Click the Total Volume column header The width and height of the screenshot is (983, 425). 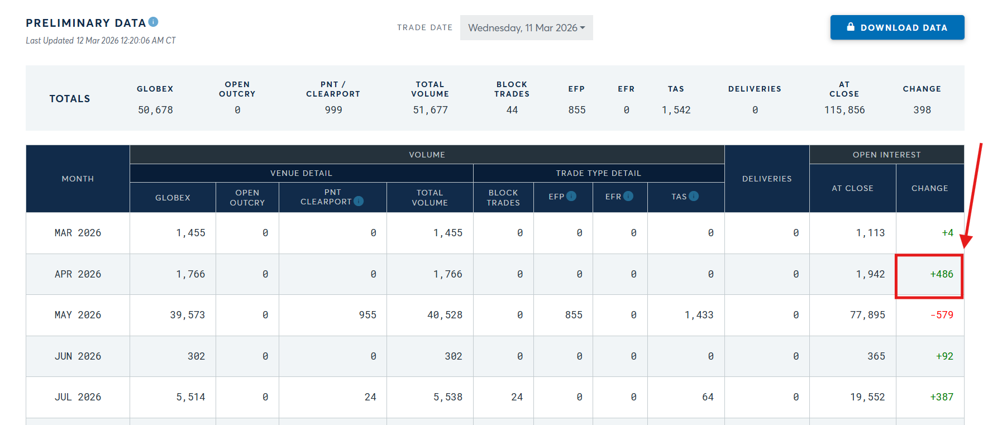click(430, 198)
